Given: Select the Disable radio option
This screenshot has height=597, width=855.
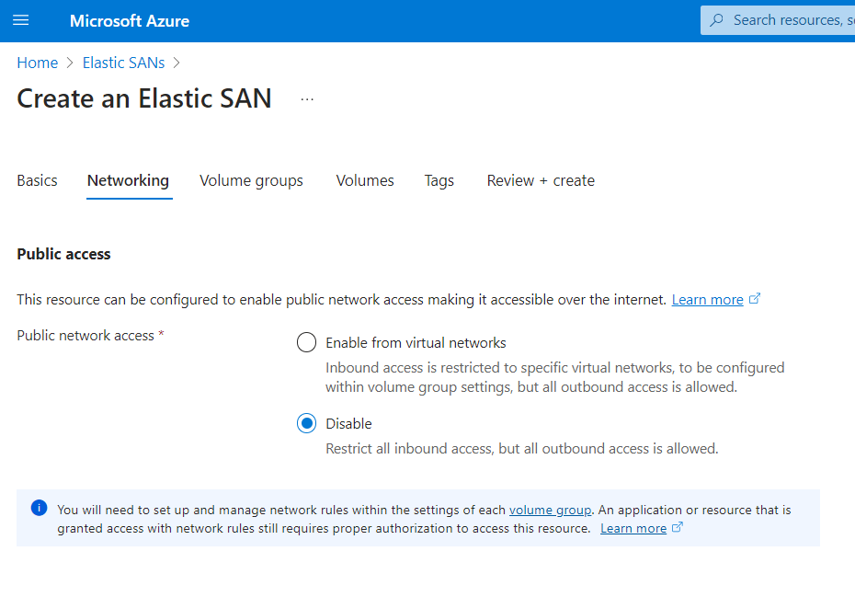Looking at the screenshot, I should coord(306,423).
